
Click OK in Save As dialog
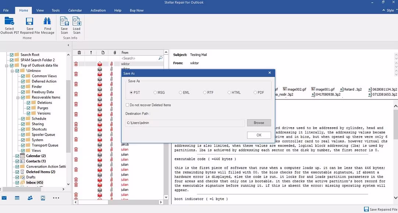[x=259, y=135]
